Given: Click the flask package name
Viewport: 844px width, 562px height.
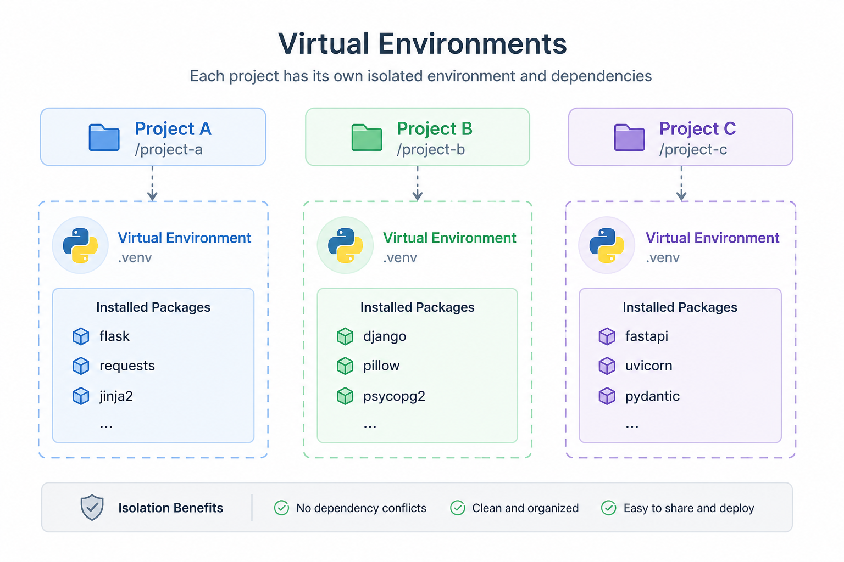Looking at the screenshot, I should (x=114, y=336).
